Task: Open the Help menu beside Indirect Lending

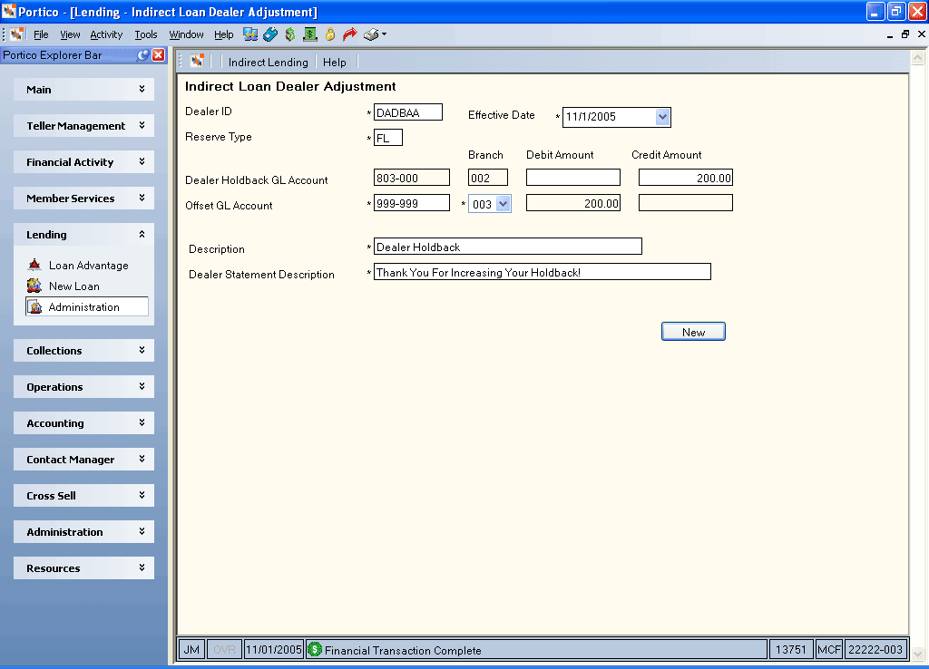Action: click(334, 63)
